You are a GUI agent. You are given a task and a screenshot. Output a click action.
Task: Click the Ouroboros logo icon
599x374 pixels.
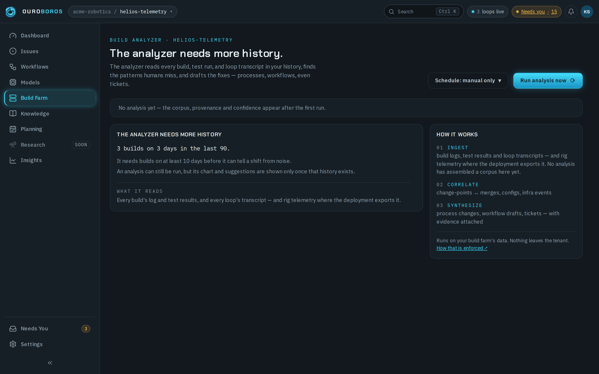click(x=10, y=12)
